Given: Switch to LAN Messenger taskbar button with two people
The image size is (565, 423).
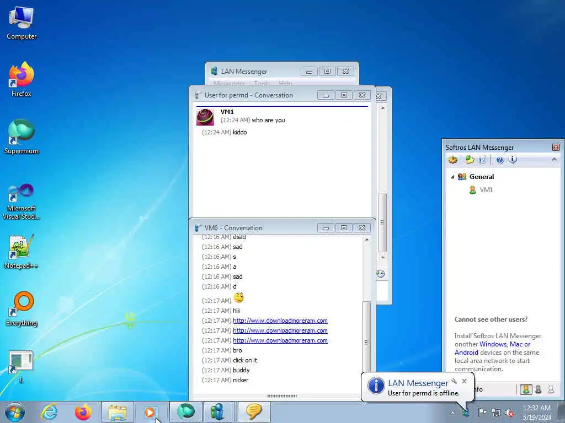Looking at the screenshot, I should point(217,412).
